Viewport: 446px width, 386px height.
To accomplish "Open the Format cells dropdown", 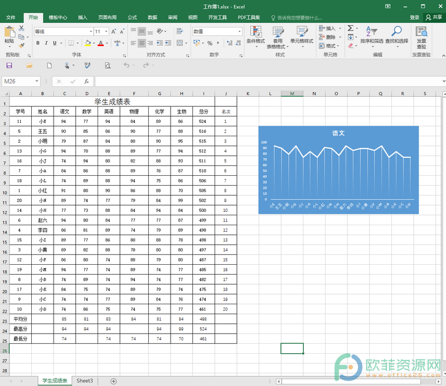I will tap(329, 46).
